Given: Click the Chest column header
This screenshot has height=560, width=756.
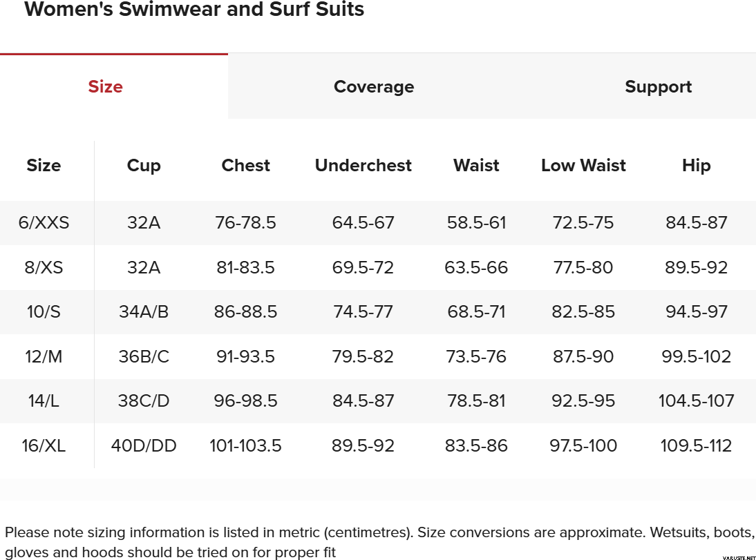Looking at the screenshot, I should (x=246, y=166).
